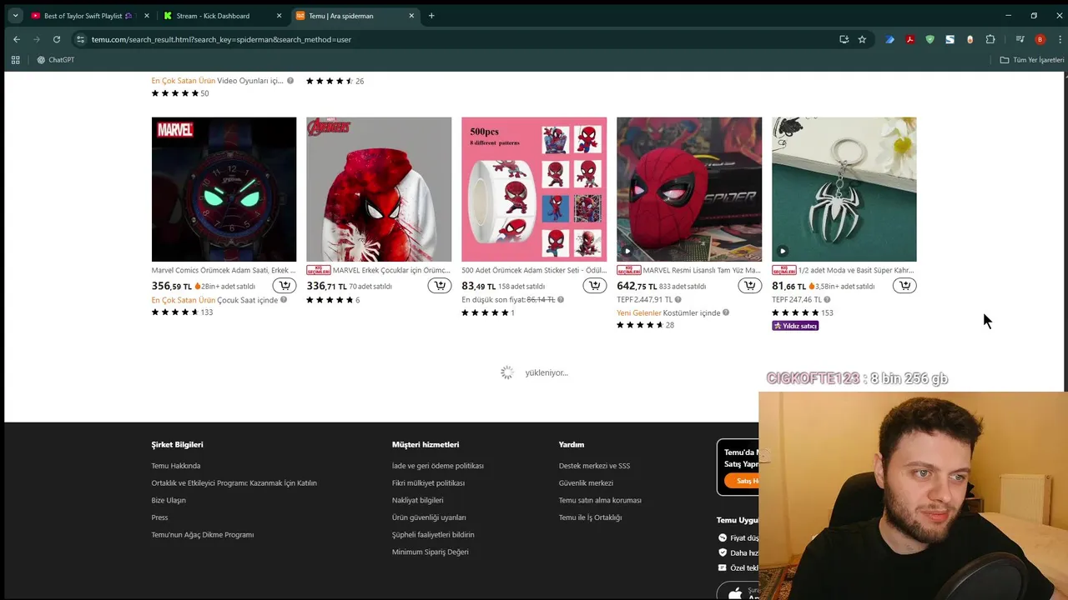Switch to Best of Taylor Swift Playlist tab
The height and width of the screenshot is (600, 1068).
pos(88,16)
